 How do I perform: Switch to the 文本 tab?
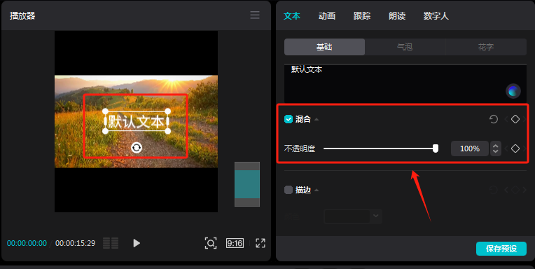tap(292, 15)
